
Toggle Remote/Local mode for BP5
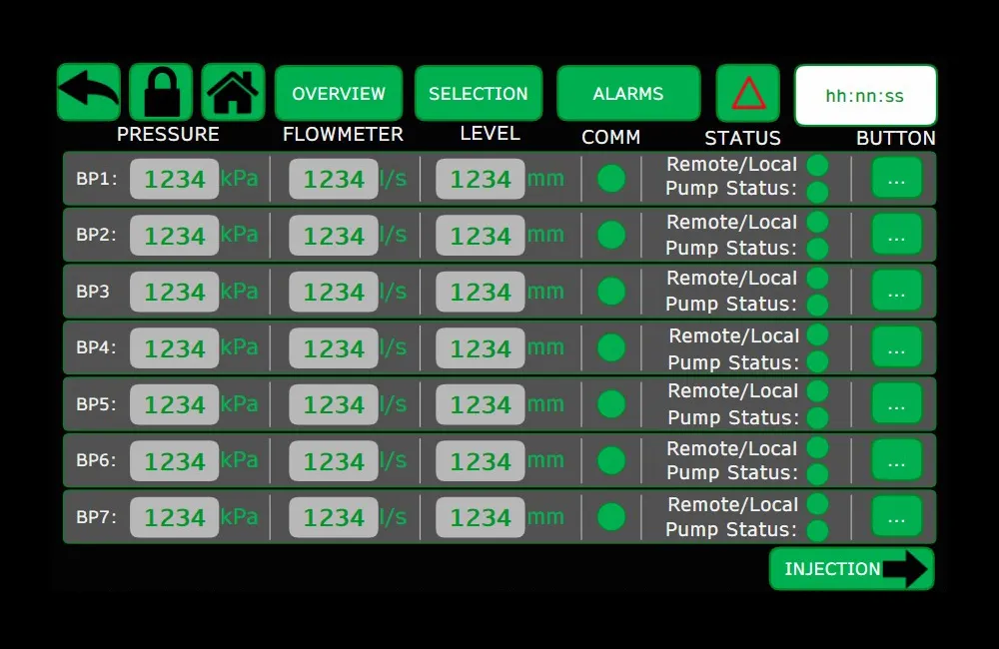tap(816, 390)
